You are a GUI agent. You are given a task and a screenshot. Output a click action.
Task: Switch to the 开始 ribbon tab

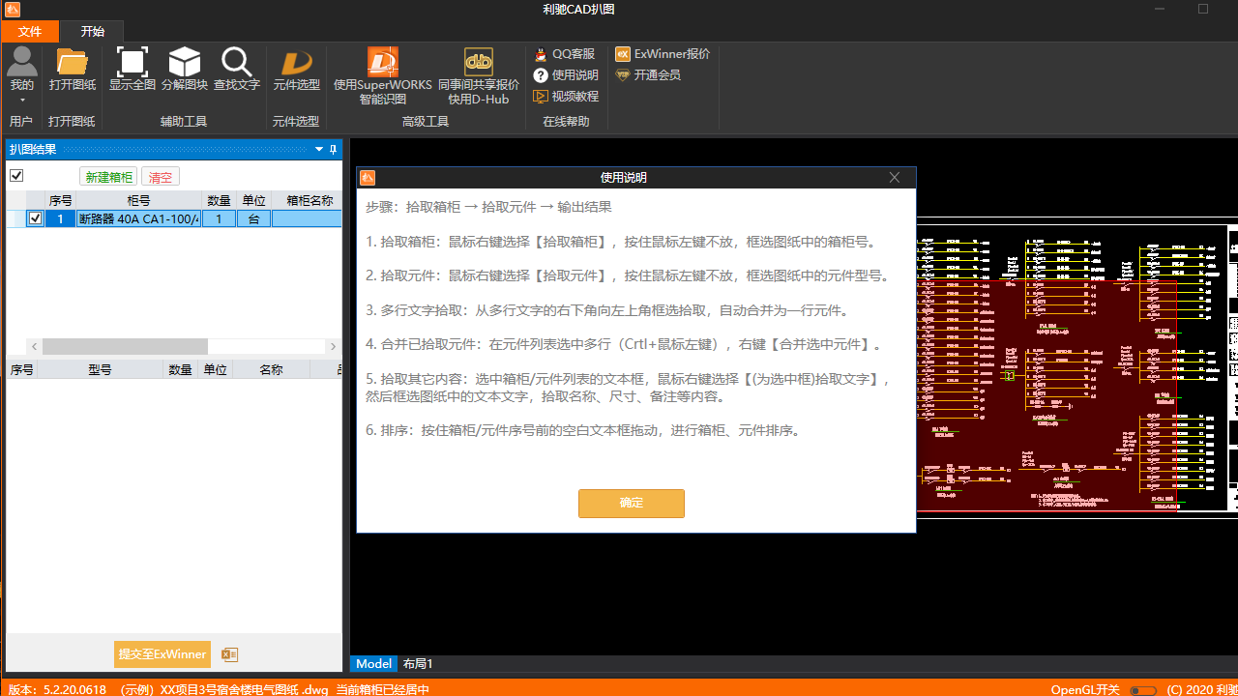93,31
